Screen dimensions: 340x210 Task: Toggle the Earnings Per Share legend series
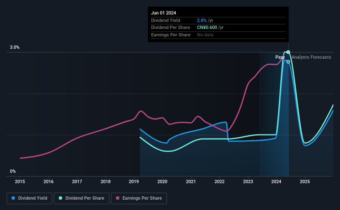tap(139, 198)
